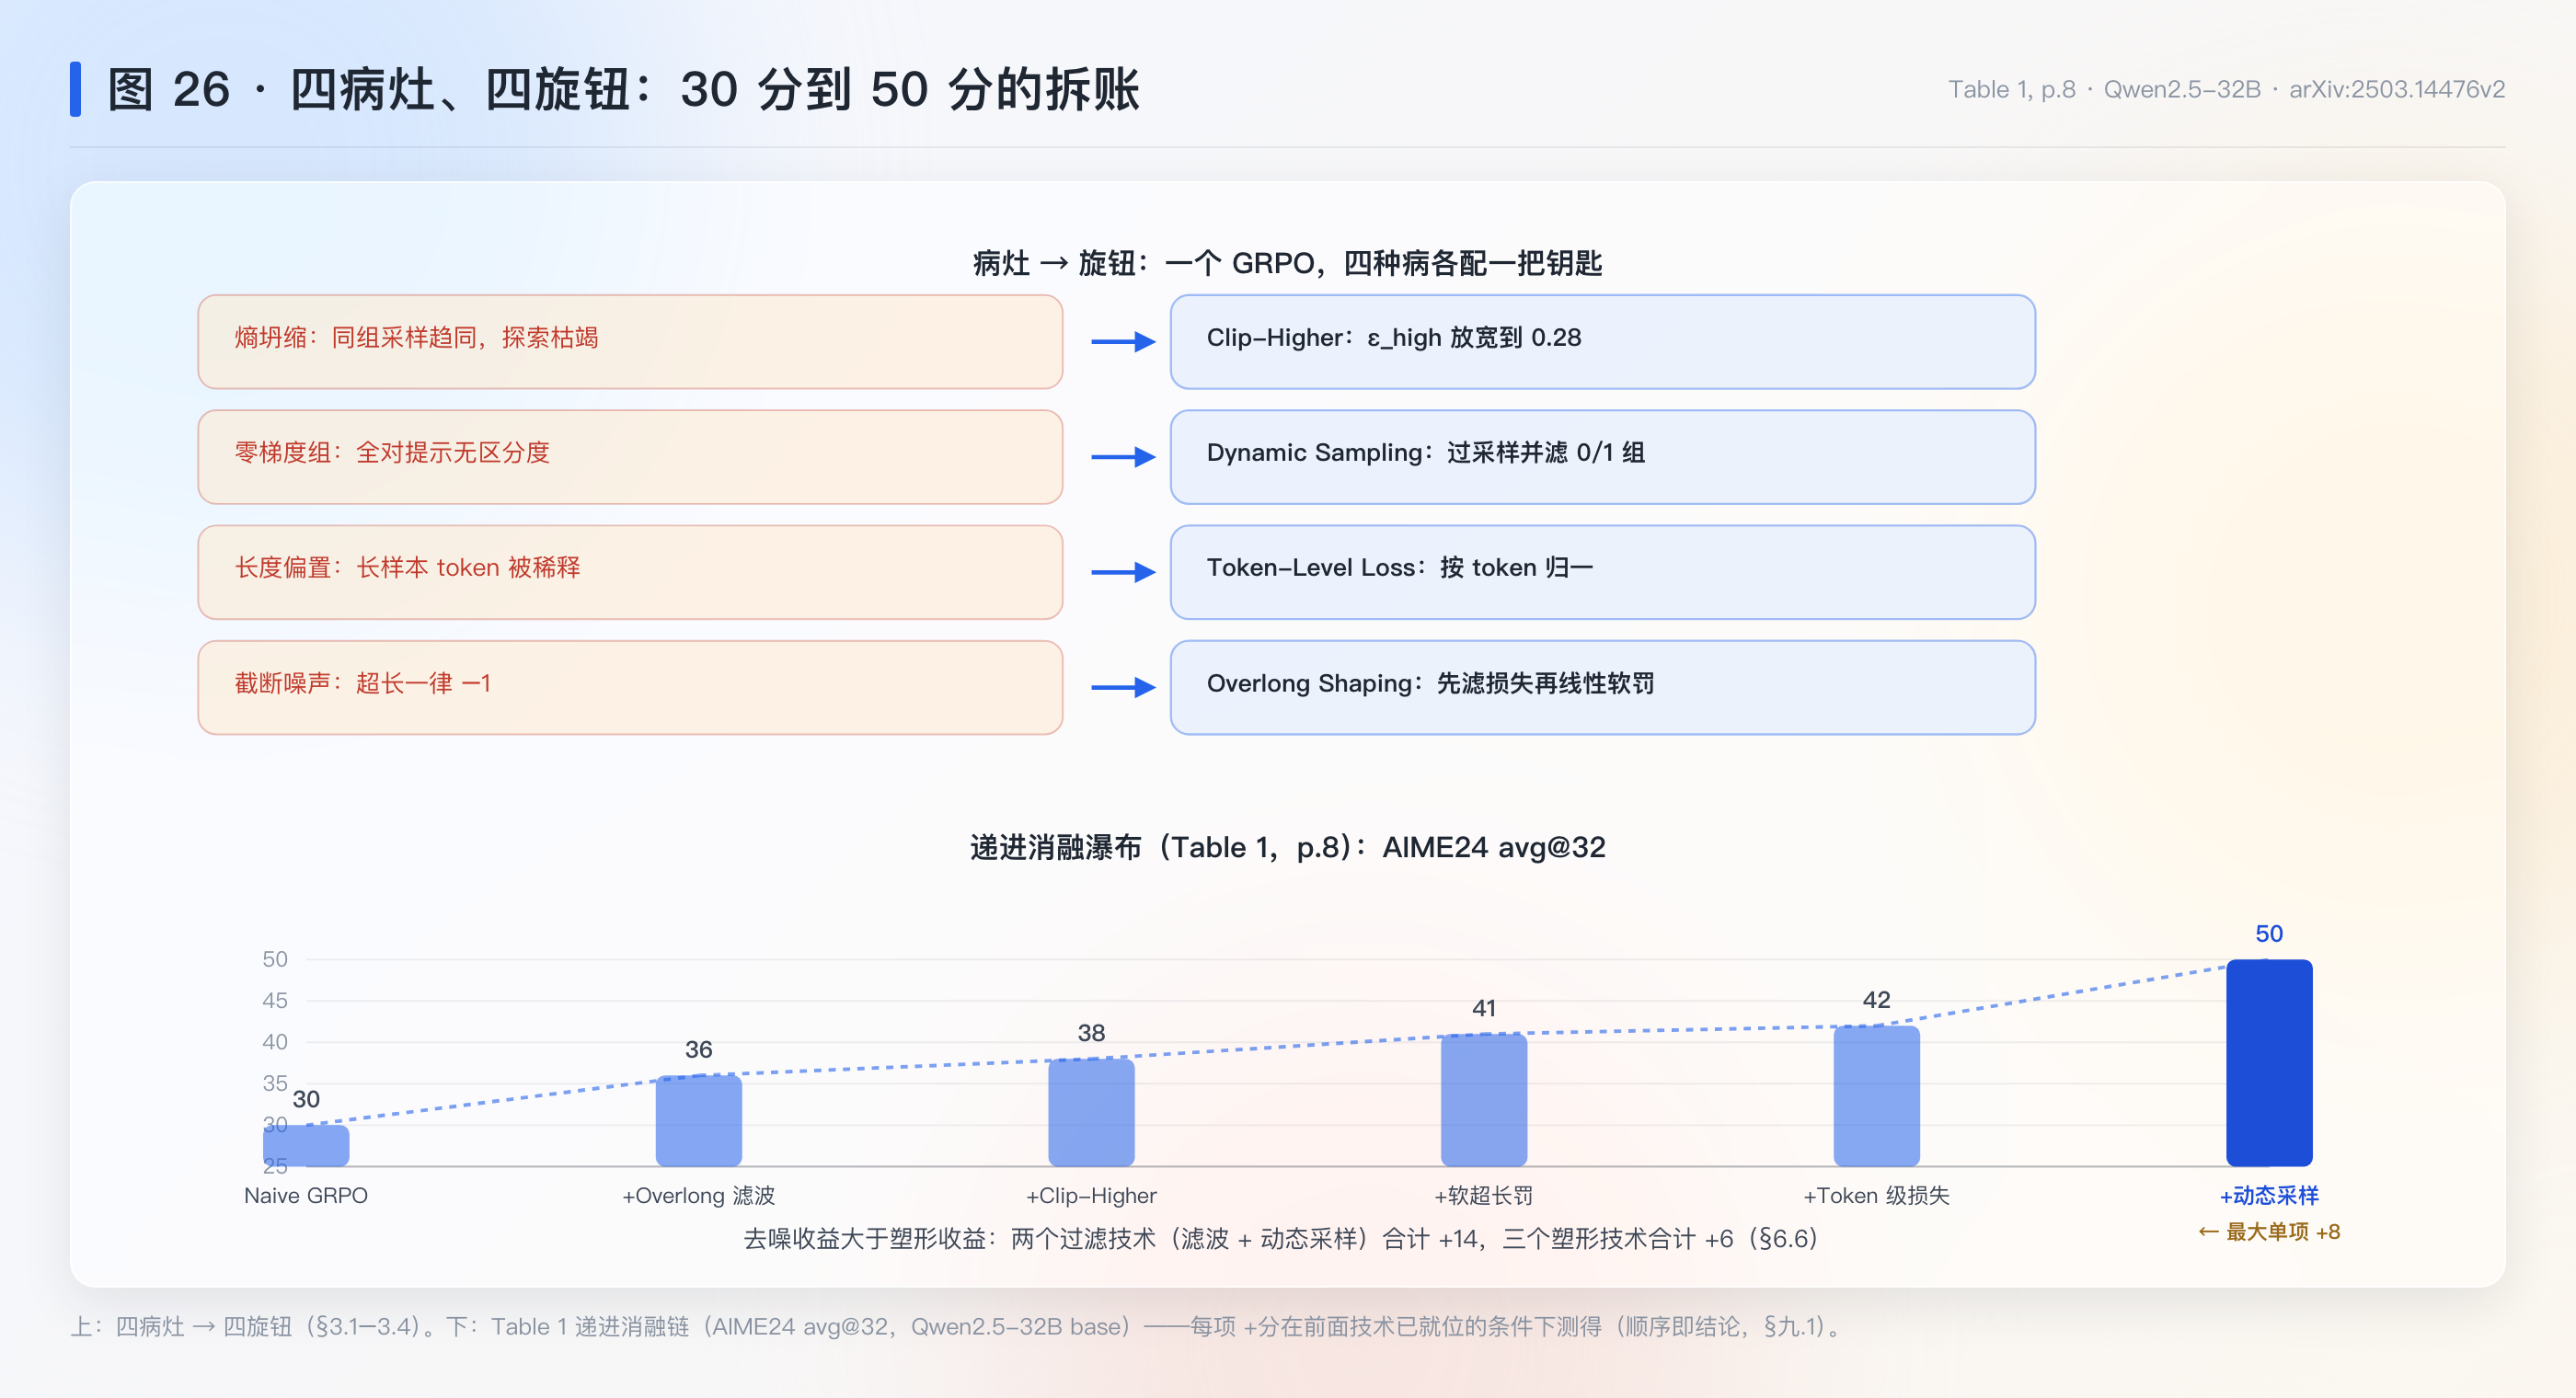Click the 'Overlong Shaping：先滤损失再线性软罚' box
This screenshot has height=1398, width=2576.
click(1602, 687)
